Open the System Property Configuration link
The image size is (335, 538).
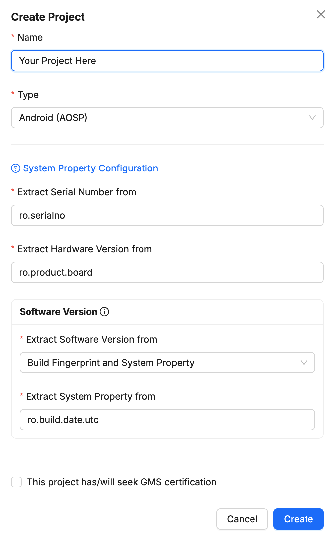90,168
